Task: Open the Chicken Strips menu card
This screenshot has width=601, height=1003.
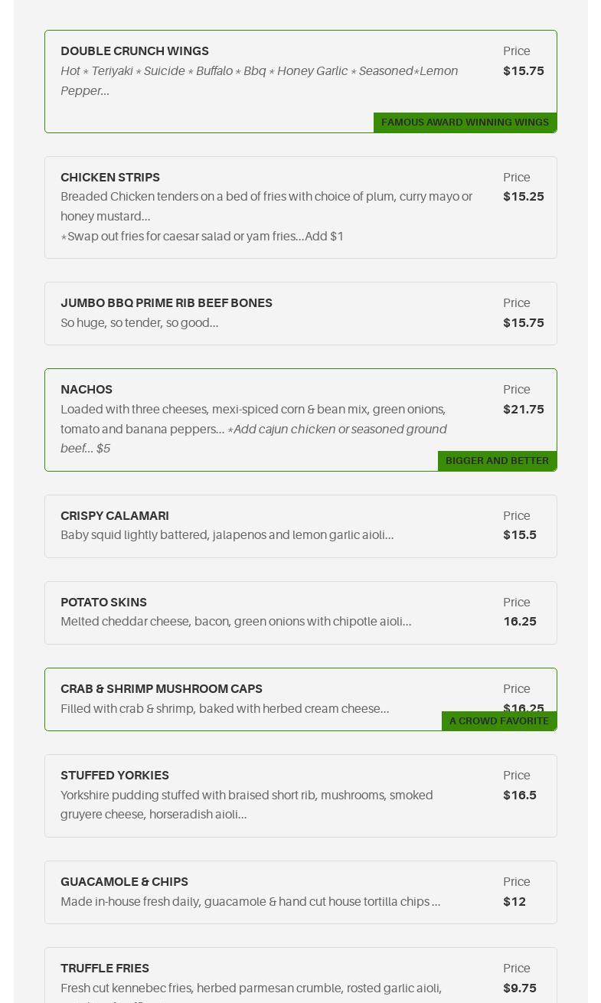Action: tap(300, 207)
